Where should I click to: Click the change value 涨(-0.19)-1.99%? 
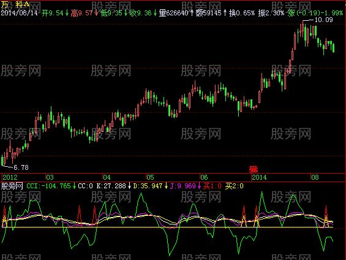[315, 13]
